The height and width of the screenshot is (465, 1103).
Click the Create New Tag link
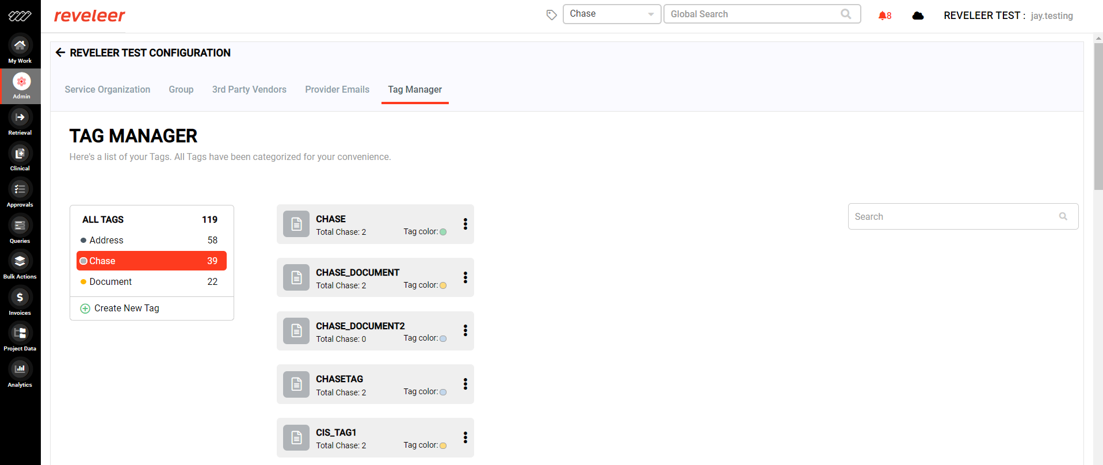click(x=127, y=308)
